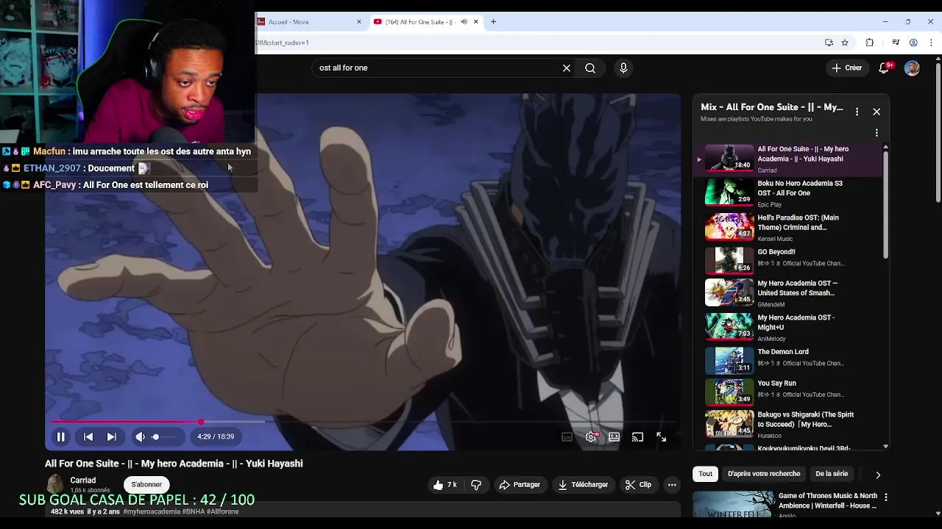Switch to theater mode
Screen dimensions: 942x529
coord(615,436)
